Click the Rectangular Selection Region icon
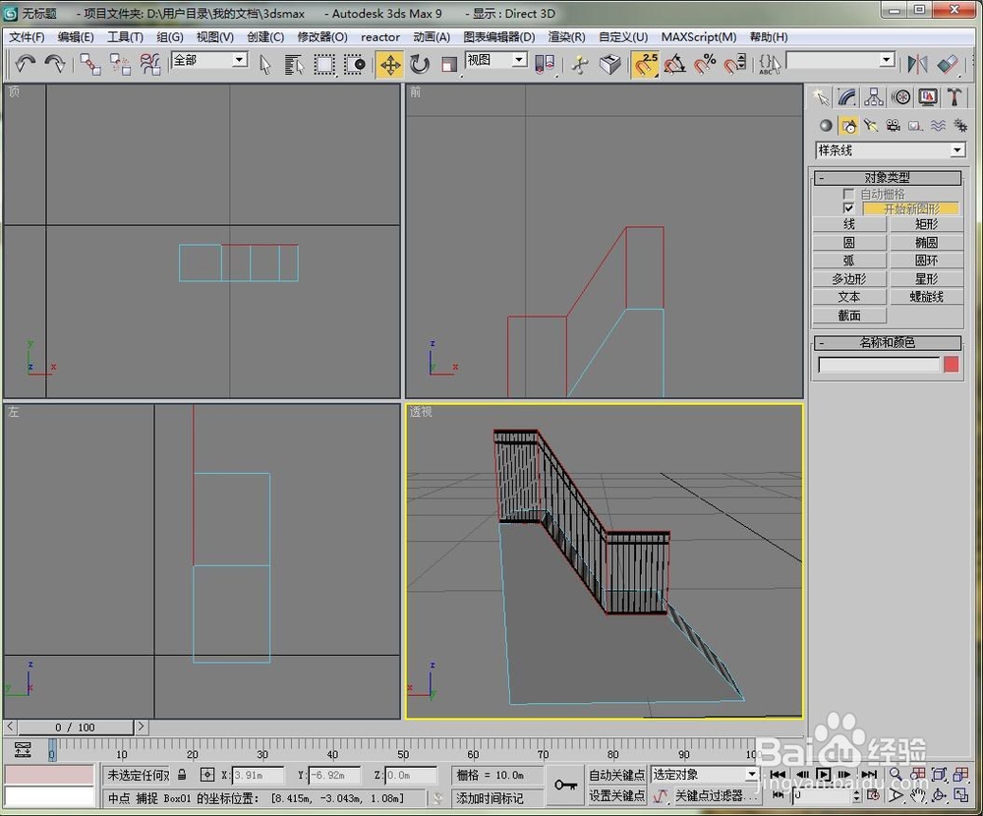Screen dimensions: 983x816 pos(324,65)
